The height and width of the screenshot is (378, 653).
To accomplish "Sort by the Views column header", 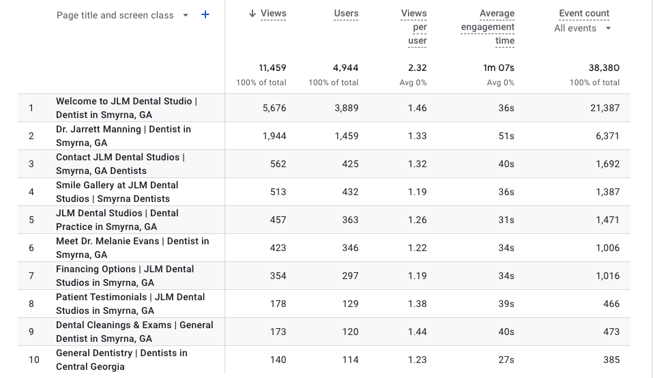I will tap(273, 14).
